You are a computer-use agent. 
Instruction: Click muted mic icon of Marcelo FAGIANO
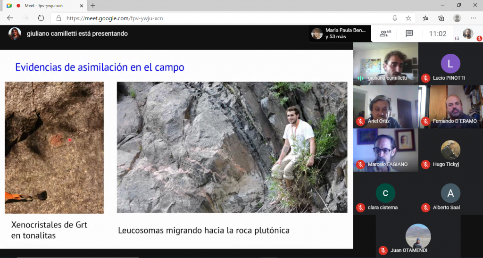click(x=360, y=165)
